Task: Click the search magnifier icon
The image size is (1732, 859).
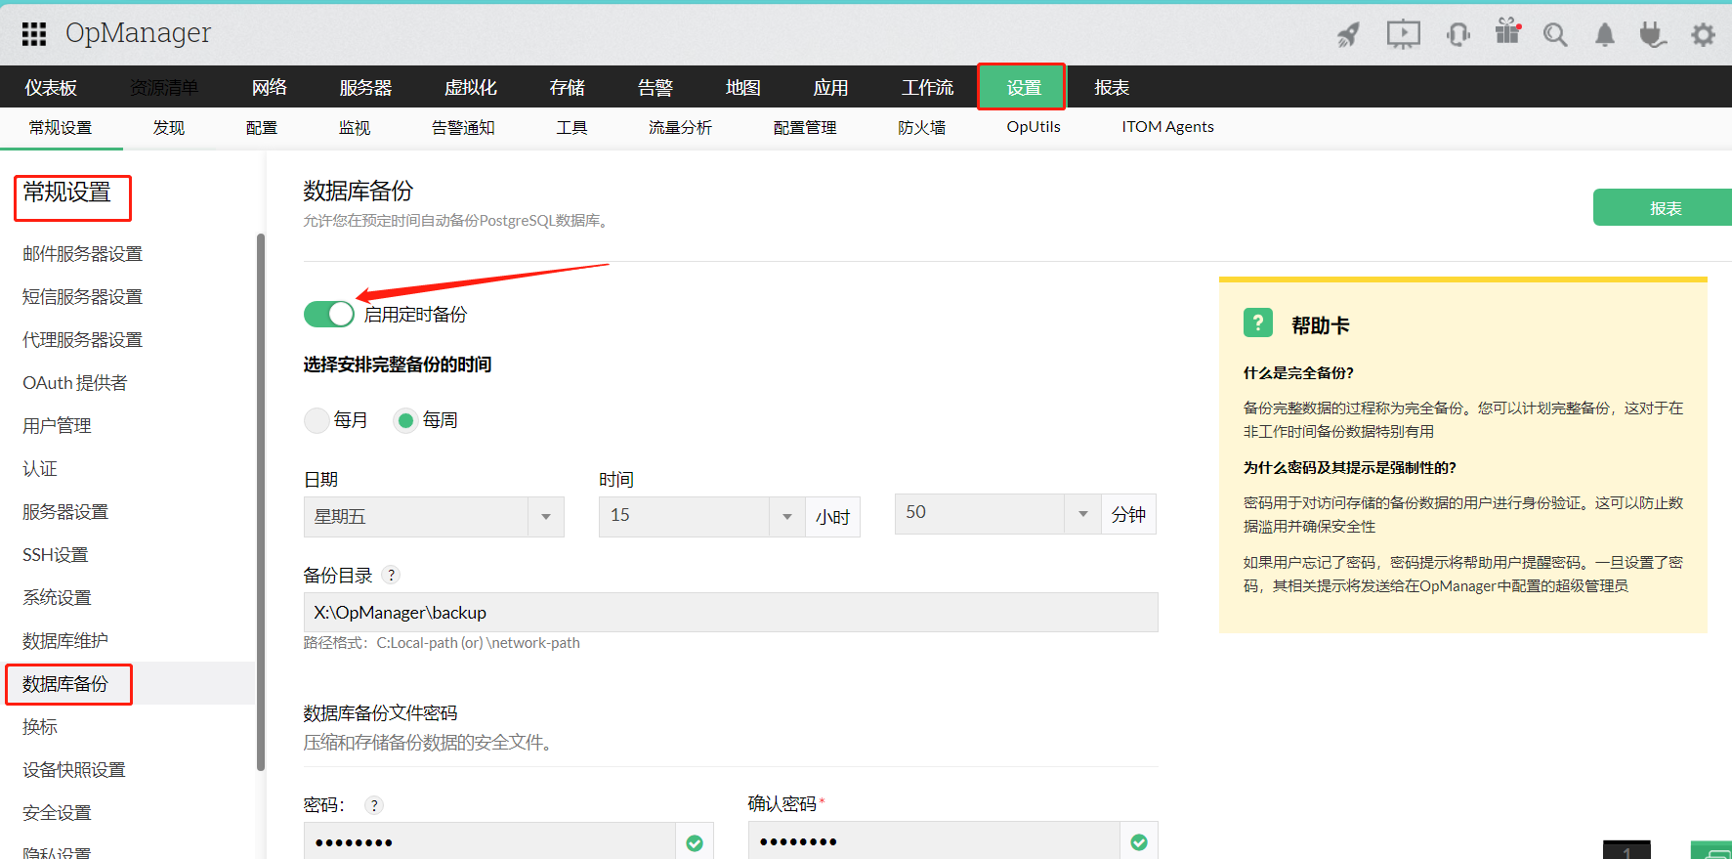Action: [1555, 35]
